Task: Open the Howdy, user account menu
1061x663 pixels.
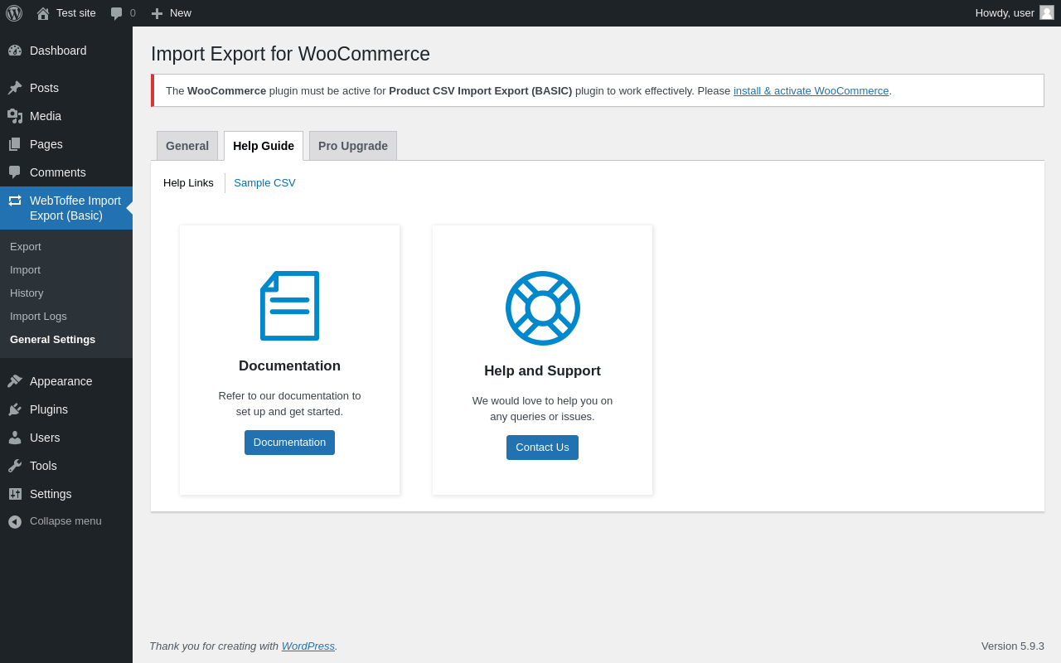Action: pos(1014,13)
